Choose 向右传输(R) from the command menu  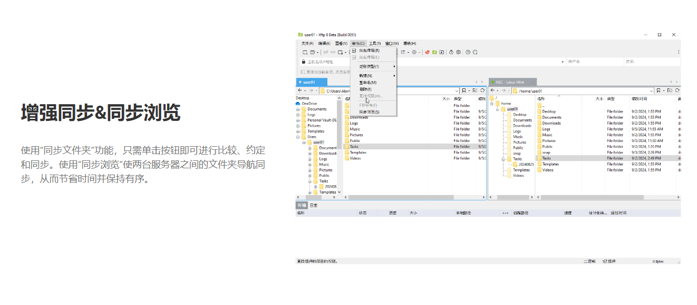point(373,50)
